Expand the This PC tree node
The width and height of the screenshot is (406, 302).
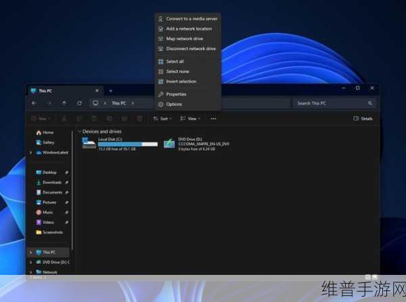[31, 253]
